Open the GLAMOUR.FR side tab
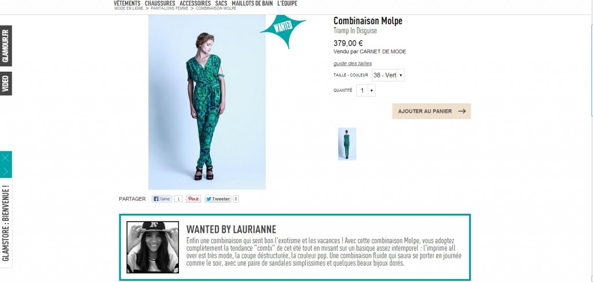593x282 pixels. (x=6, y=46)
